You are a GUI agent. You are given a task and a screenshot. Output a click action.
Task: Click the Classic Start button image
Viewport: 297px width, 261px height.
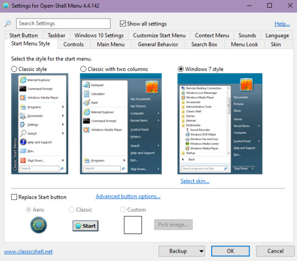pos(85,226)
